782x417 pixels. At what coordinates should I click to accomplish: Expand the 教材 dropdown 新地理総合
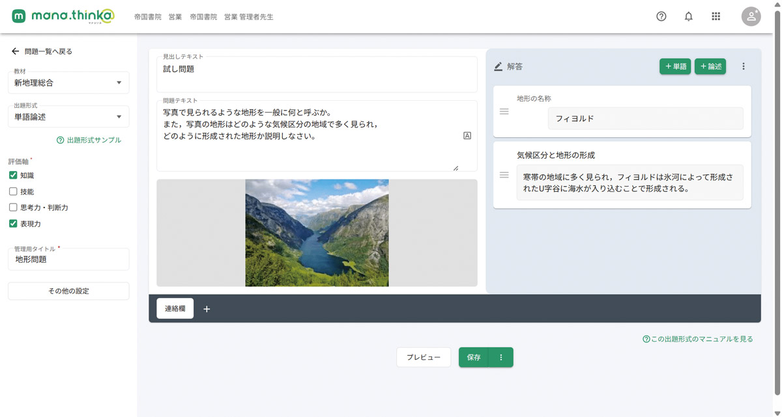coord(68,83)
